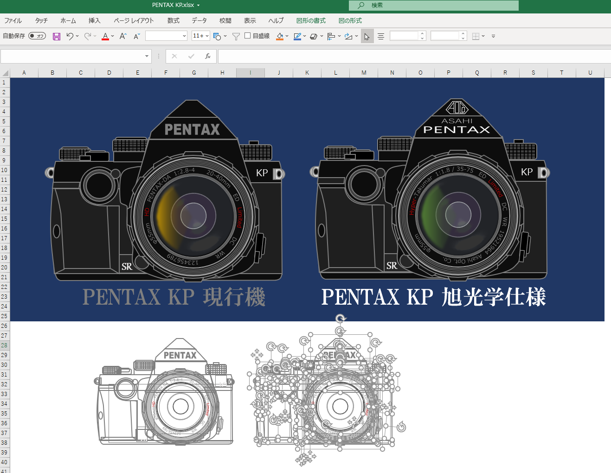Click the Rotate objects icon
Screen dimensions: 611x473
tap(348, 36)
